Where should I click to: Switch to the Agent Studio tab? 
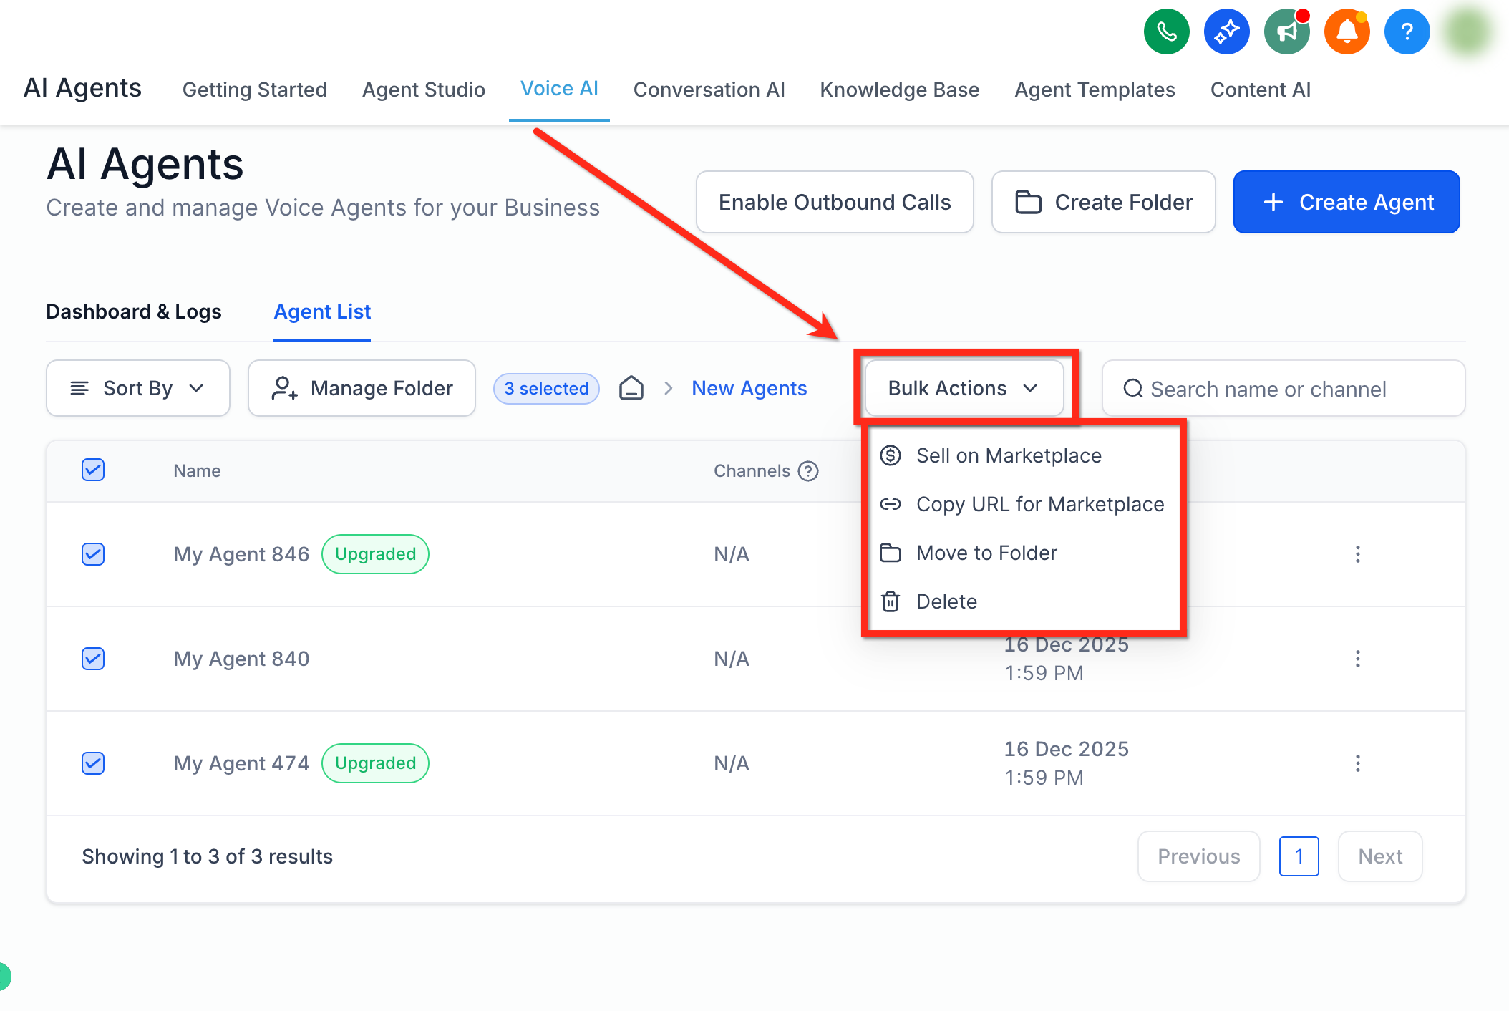coord(423,90)
